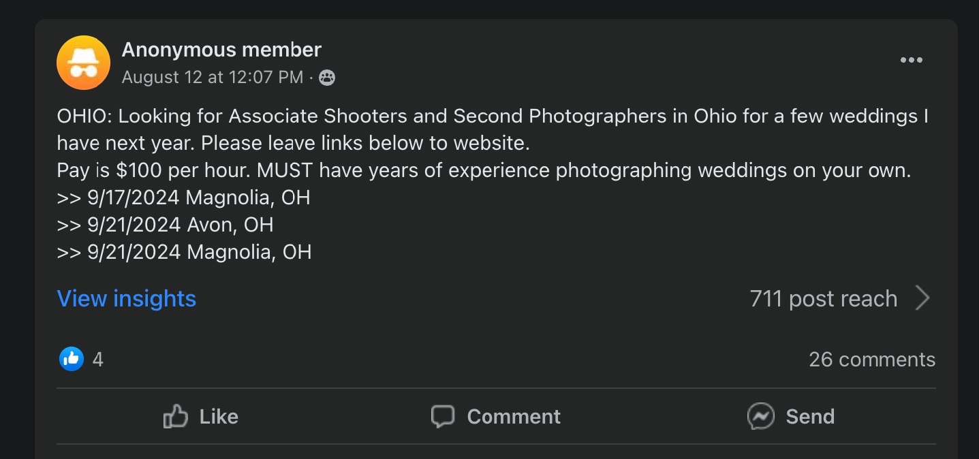Viewport: 979px width, 459px height.
Task: Click the Comment speech bubble icon
Action: 443,416
